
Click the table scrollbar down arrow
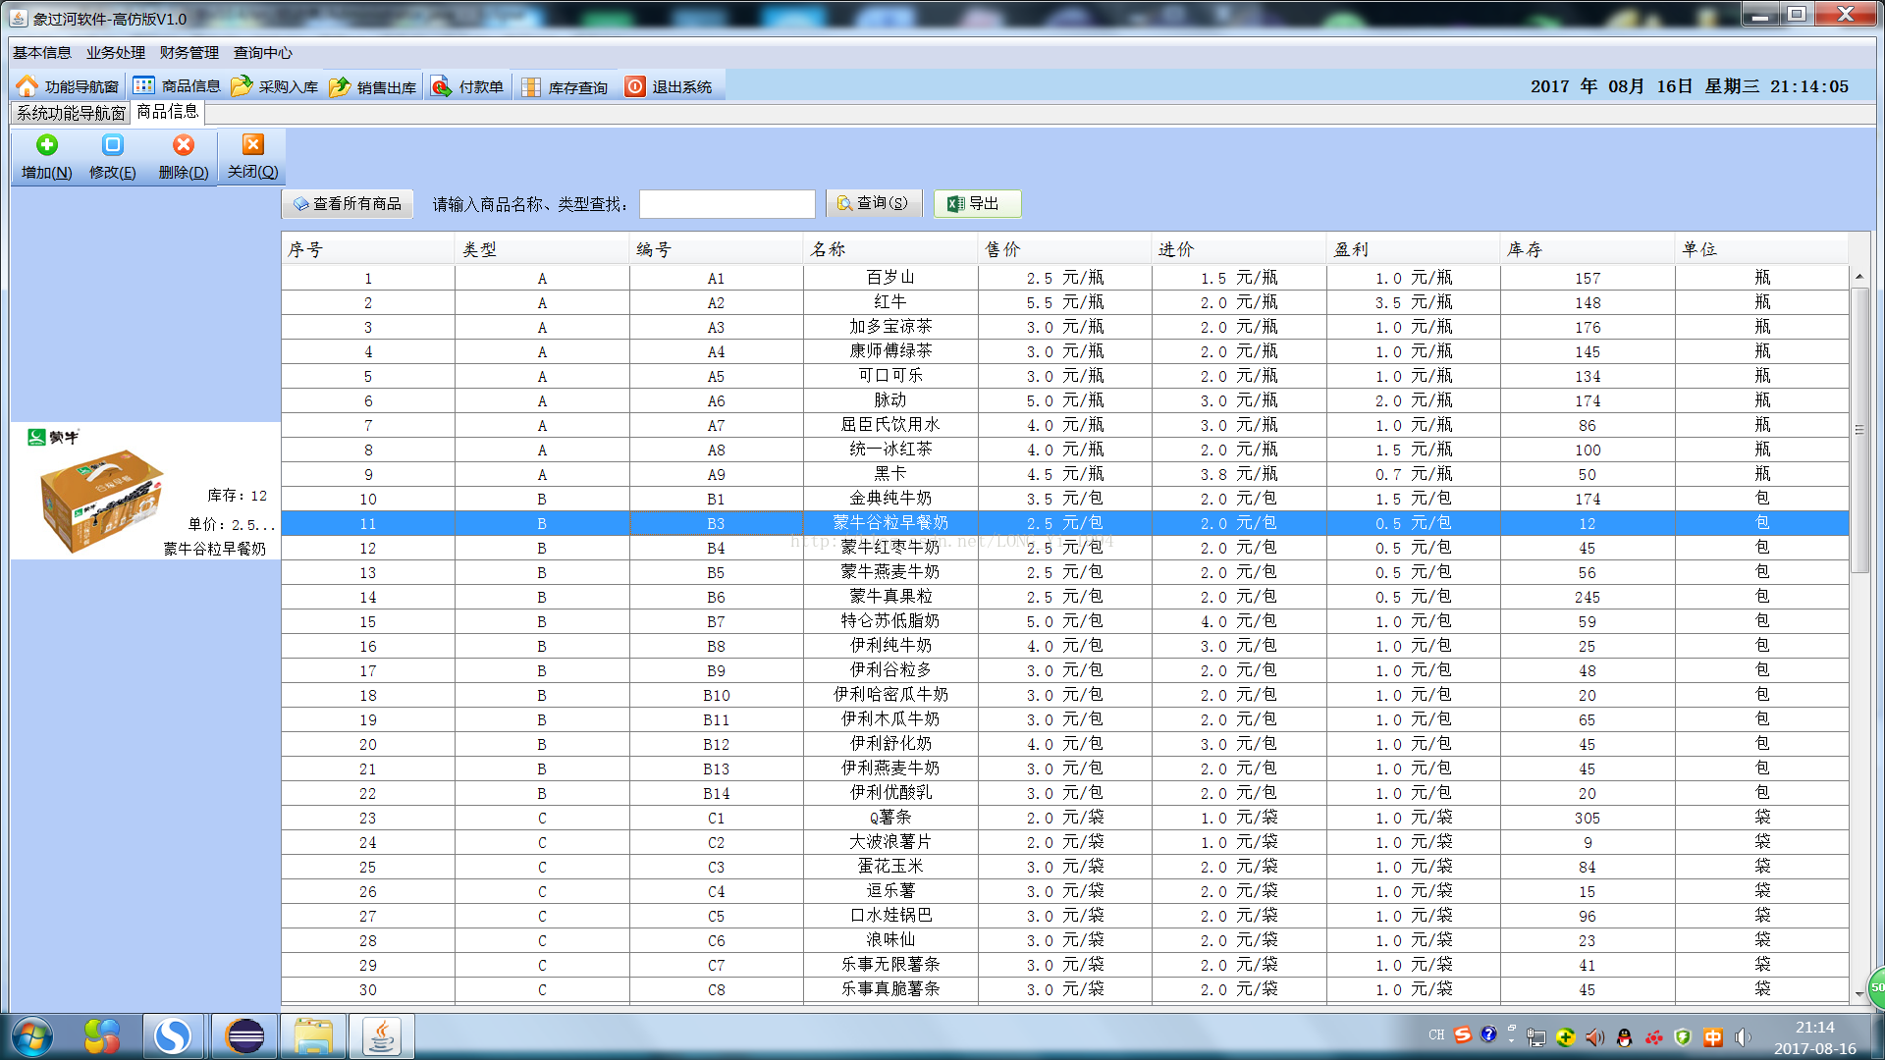(1858, 993)
